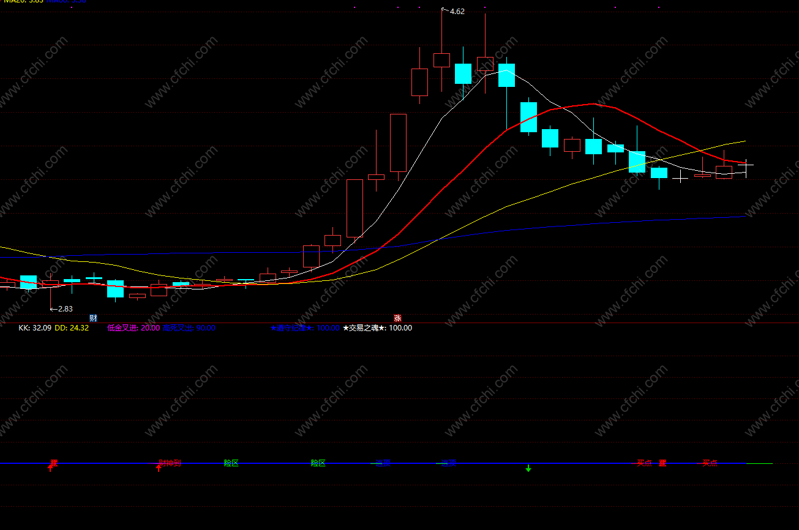Click the green down arrow signal
799x530 pixels.
528,468
